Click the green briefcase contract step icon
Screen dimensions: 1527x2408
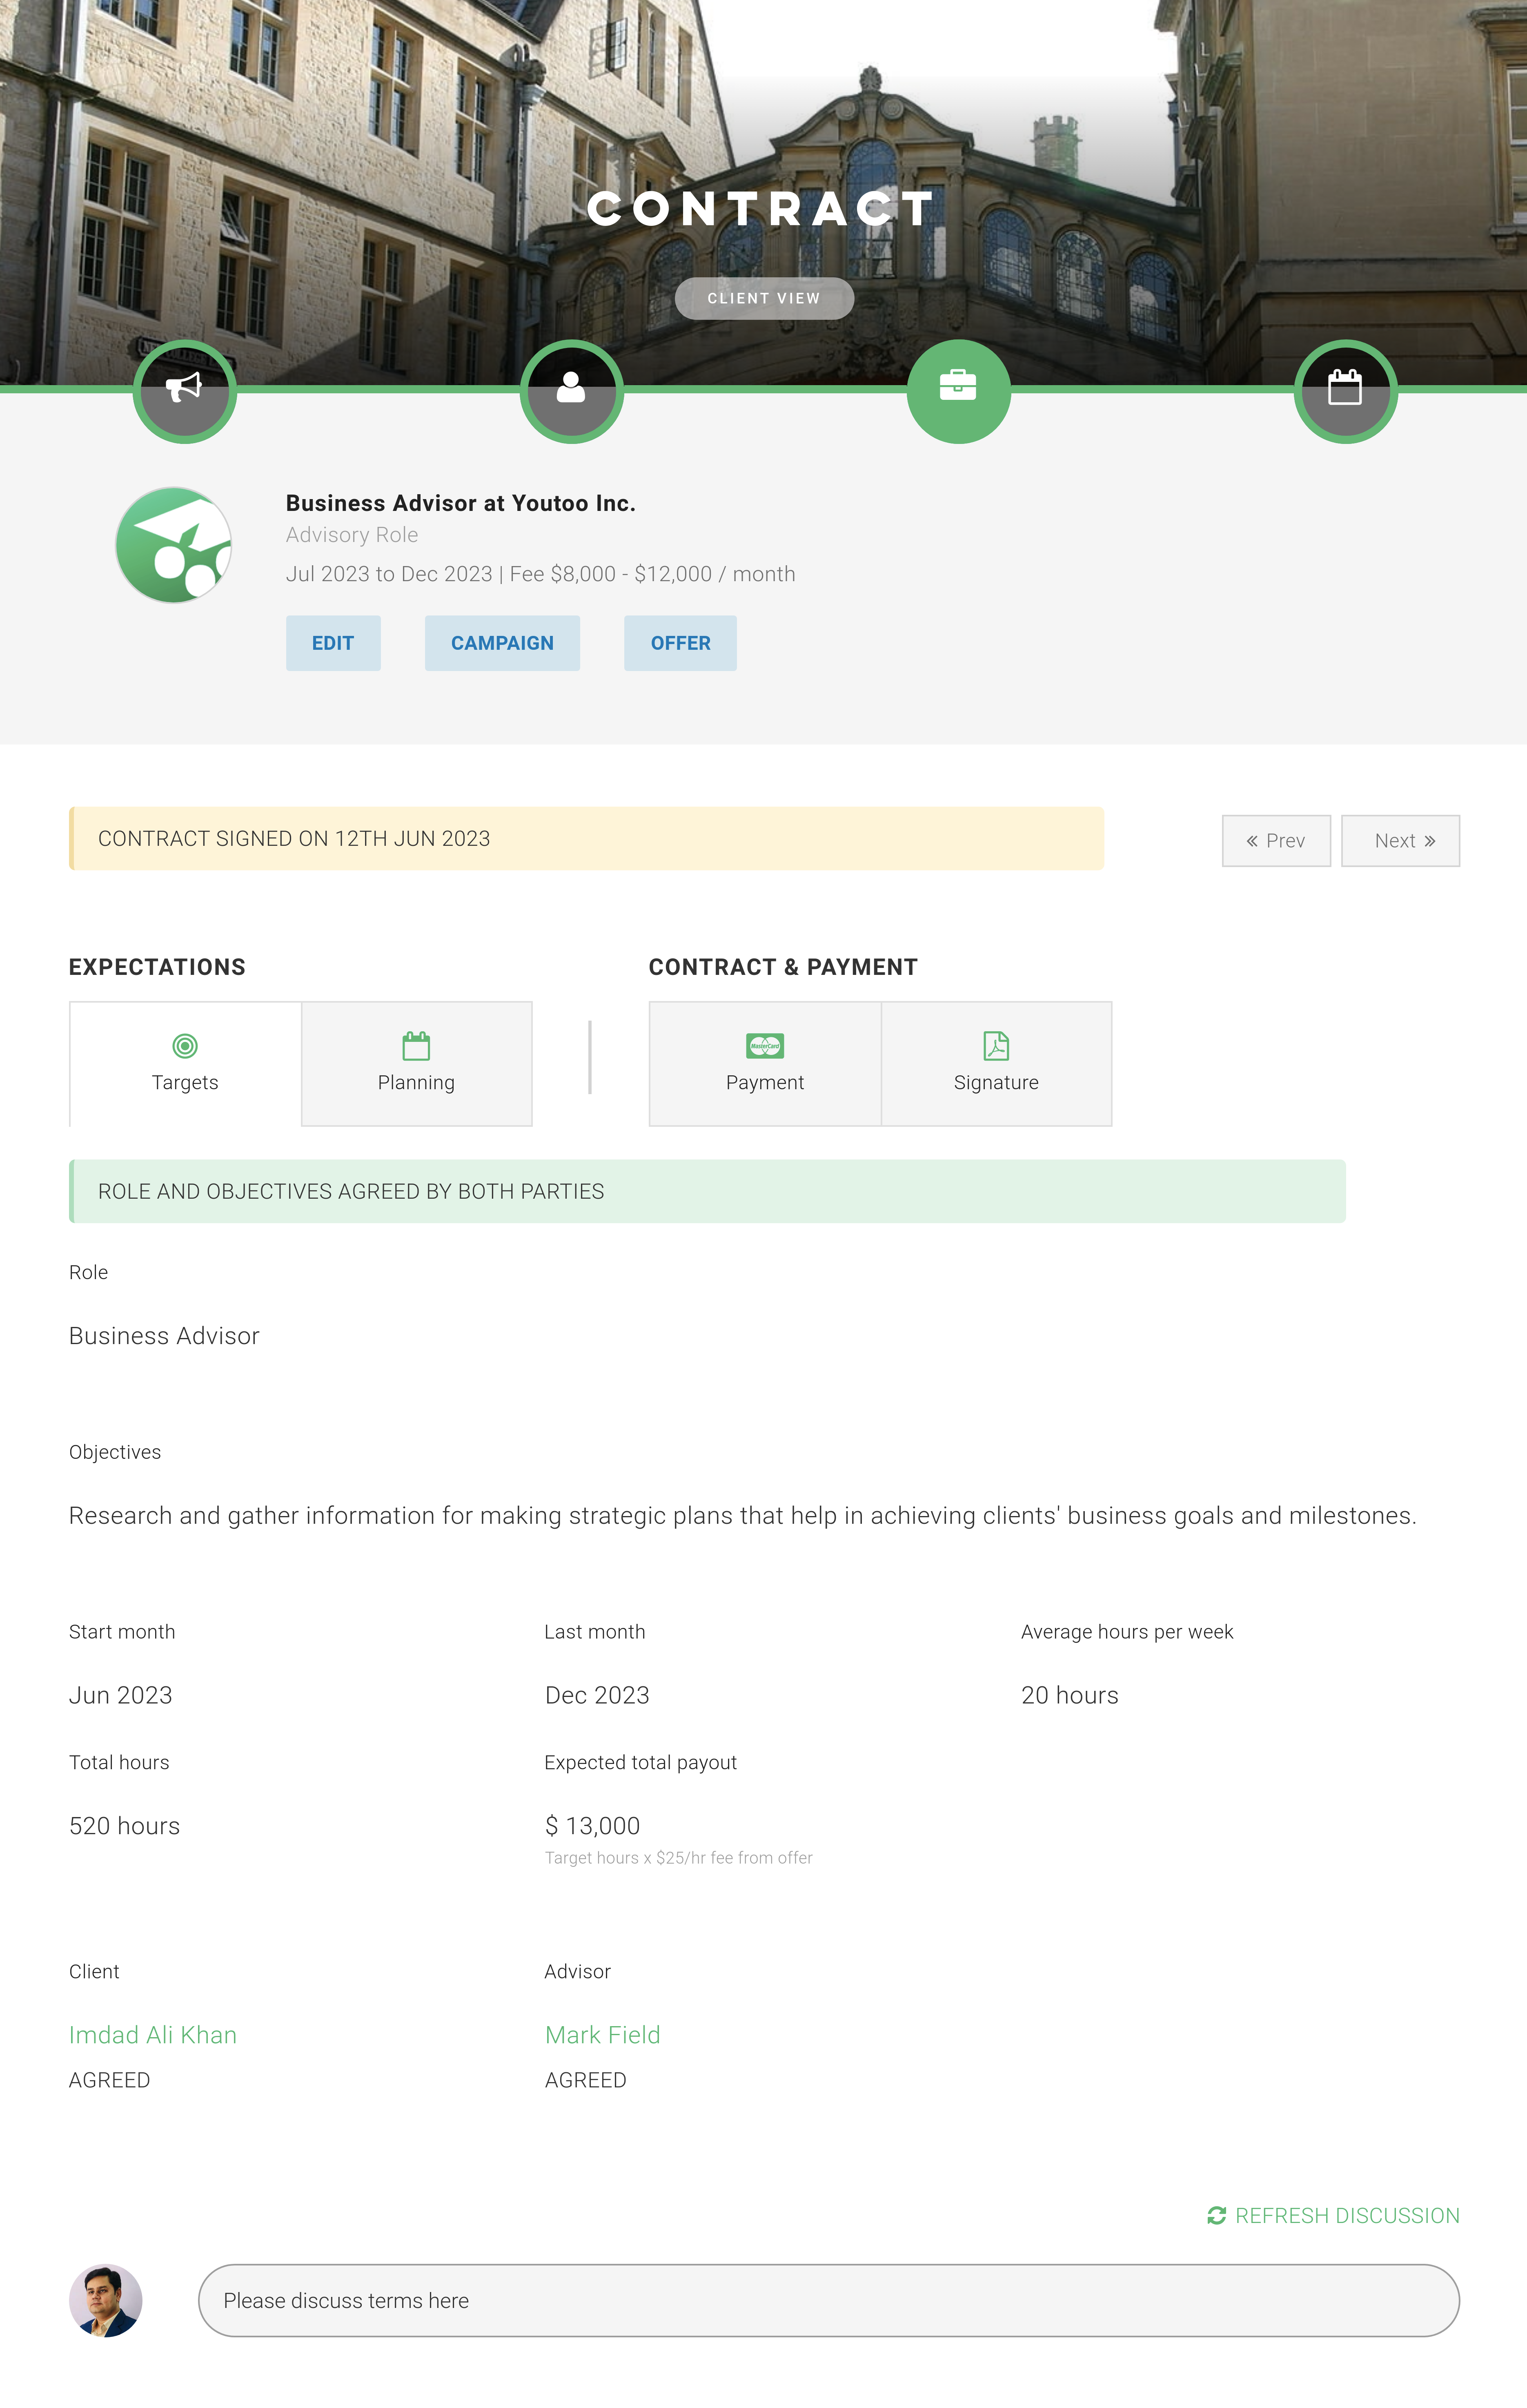coord(958,391)
